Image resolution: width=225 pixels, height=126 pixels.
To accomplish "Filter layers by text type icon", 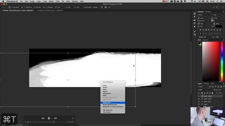I will pyautogui.click(x=216, y=86).
